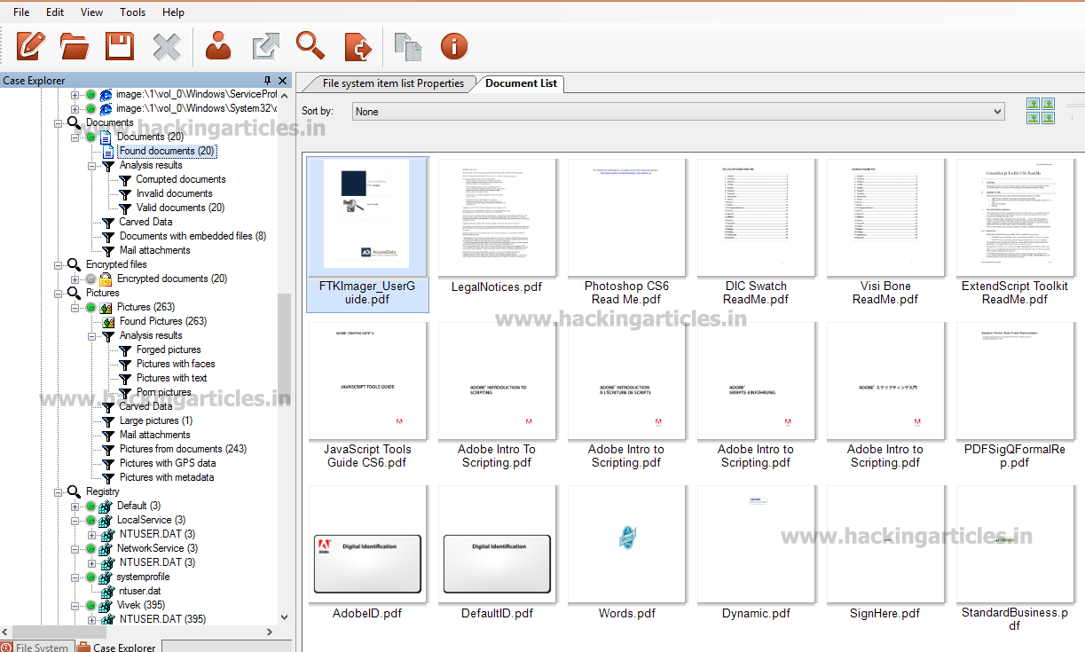The width and height of the screenshot is (1085, 652).
Task: Open the Tools menu
Action: click(x=133, y=12)
